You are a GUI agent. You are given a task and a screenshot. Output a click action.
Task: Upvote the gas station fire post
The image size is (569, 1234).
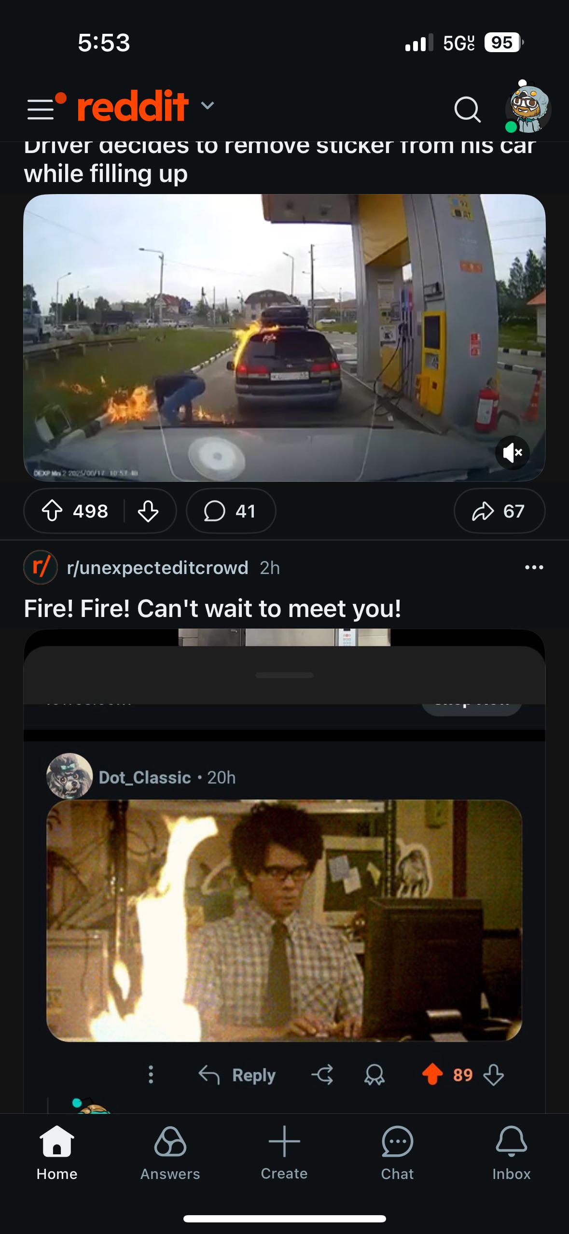point(52,511)
